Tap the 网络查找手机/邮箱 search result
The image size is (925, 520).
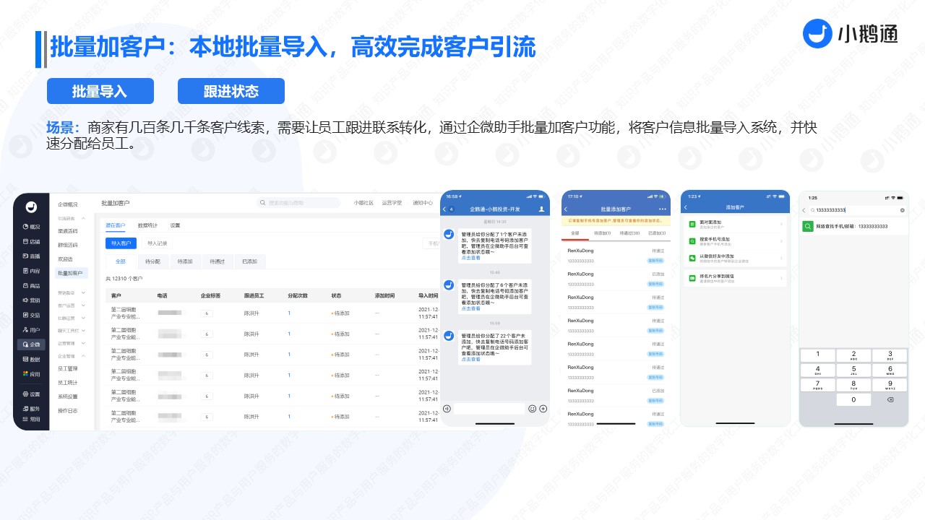[x=853, y=227]
